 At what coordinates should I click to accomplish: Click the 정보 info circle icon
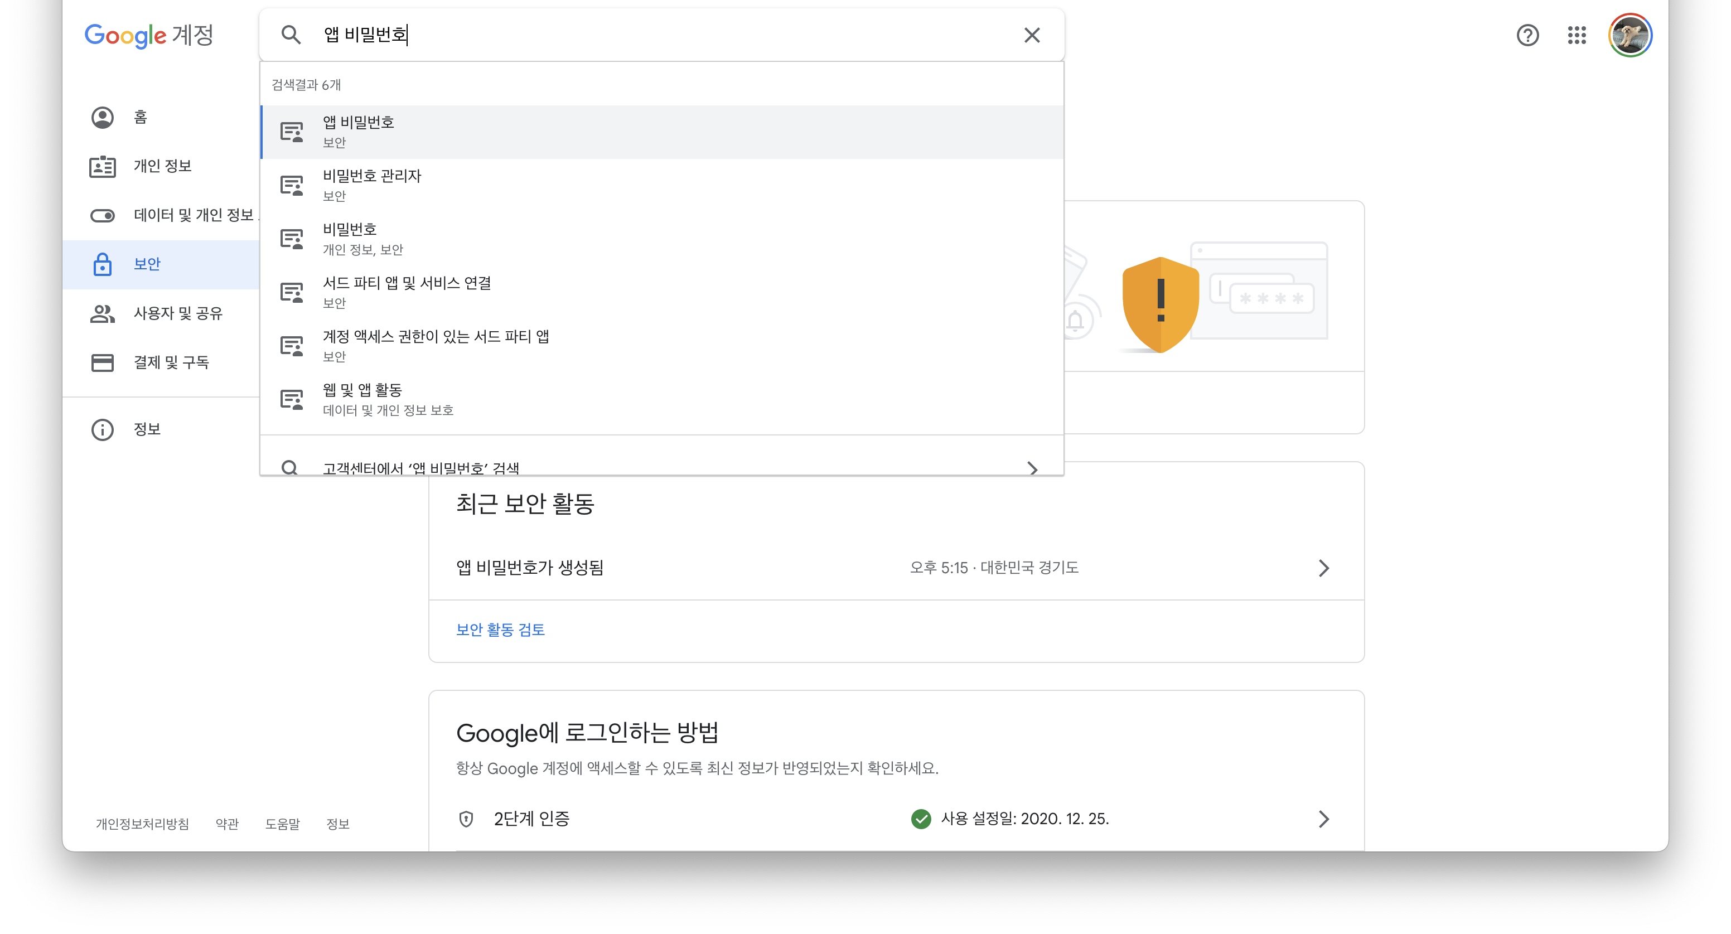103,429
